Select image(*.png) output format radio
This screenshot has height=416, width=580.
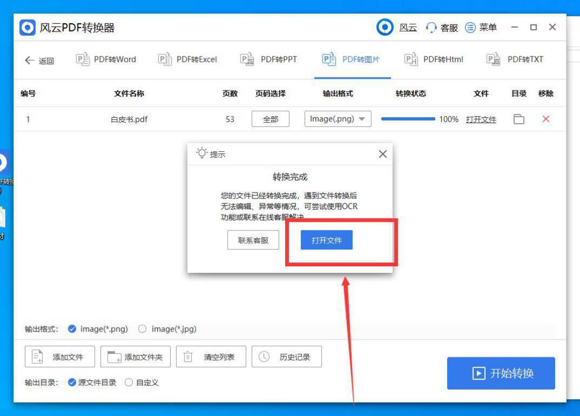point(72,329)
